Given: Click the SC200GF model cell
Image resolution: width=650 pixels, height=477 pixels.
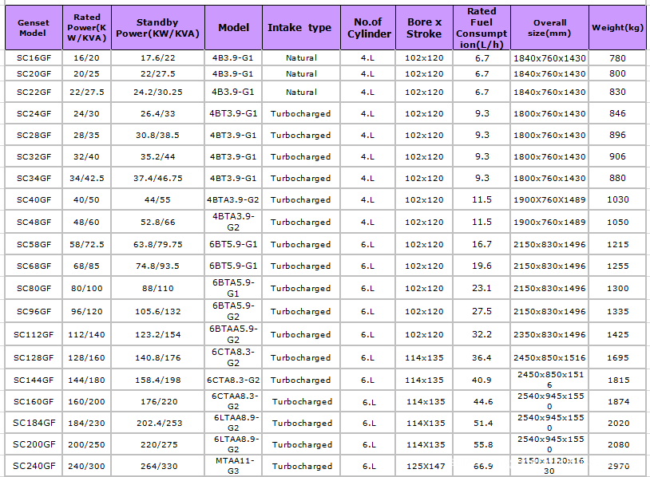Looking at the screenshot, I should point(34,445).
